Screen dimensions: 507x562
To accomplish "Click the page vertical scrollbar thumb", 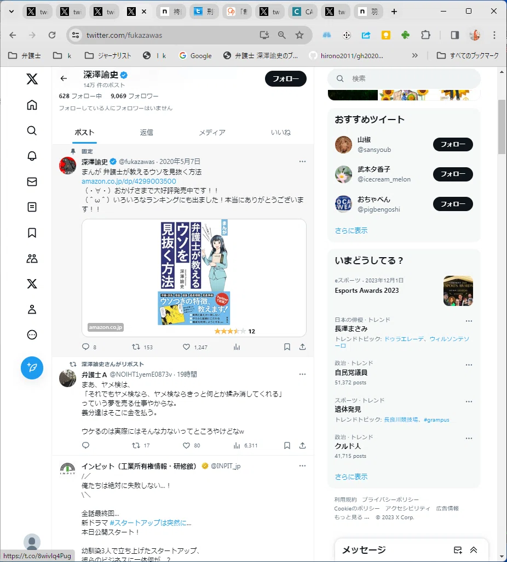I will (502, 127).
